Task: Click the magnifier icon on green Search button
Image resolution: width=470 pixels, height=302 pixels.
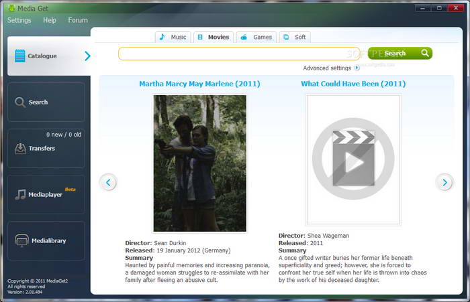Action: pos(425,53)
